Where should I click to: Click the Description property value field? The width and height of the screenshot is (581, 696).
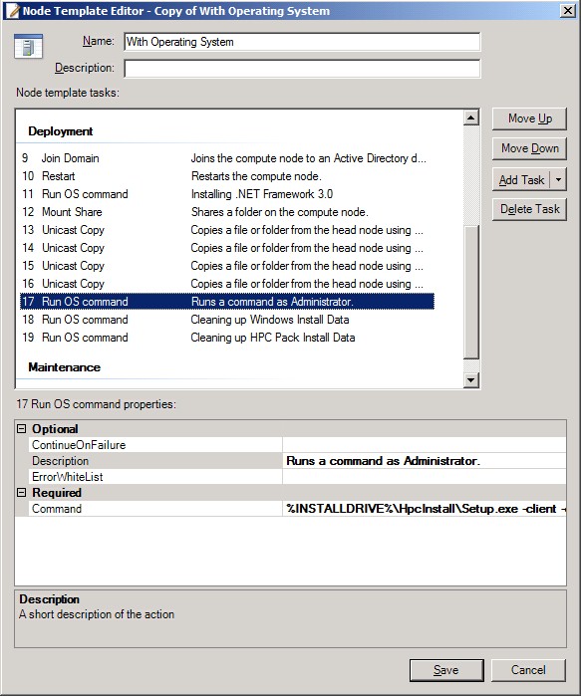(425, 461)
